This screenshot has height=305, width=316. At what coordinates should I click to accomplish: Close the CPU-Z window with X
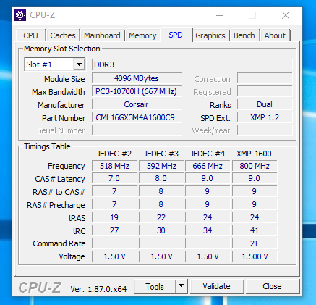tap(286, 15)
